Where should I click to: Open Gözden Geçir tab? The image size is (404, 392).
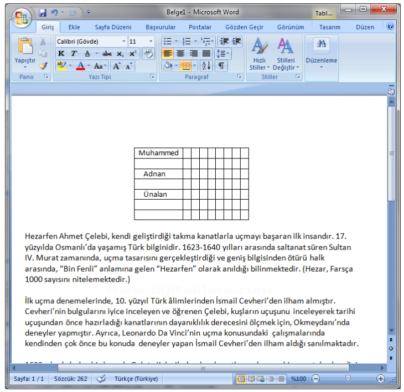[244, 27]
